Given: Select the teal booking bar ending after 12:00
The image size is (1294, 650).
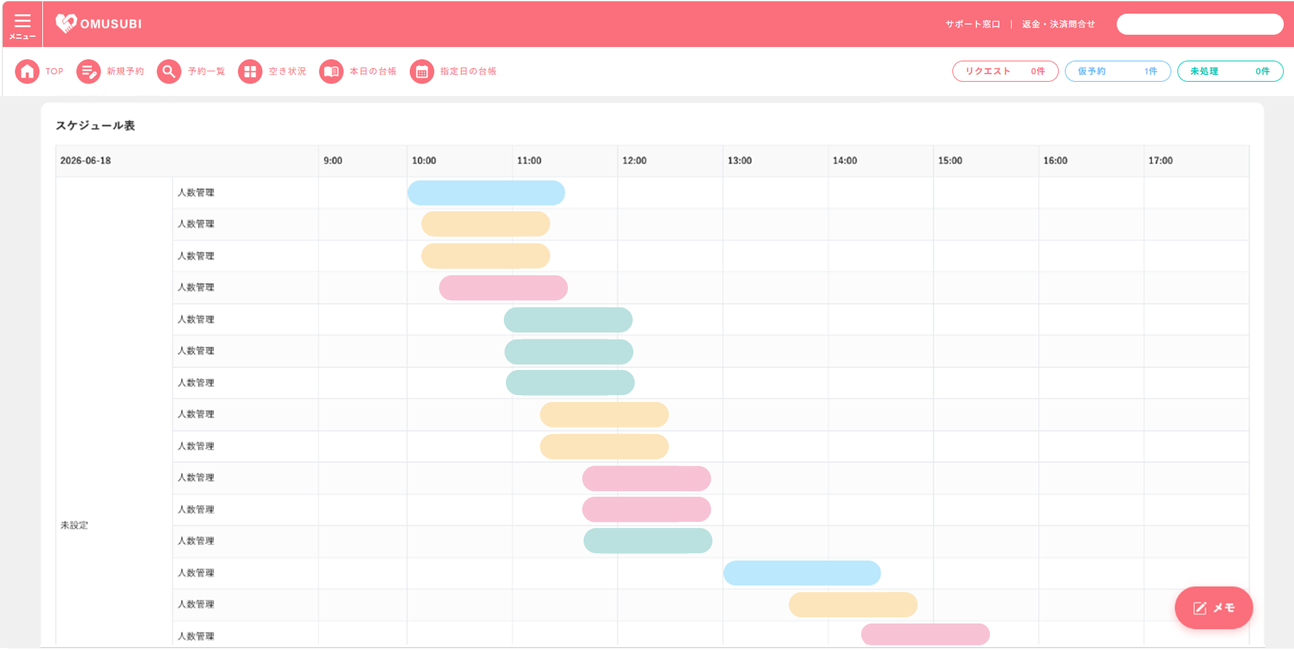Looking at the screenshot, I should 648,541.
